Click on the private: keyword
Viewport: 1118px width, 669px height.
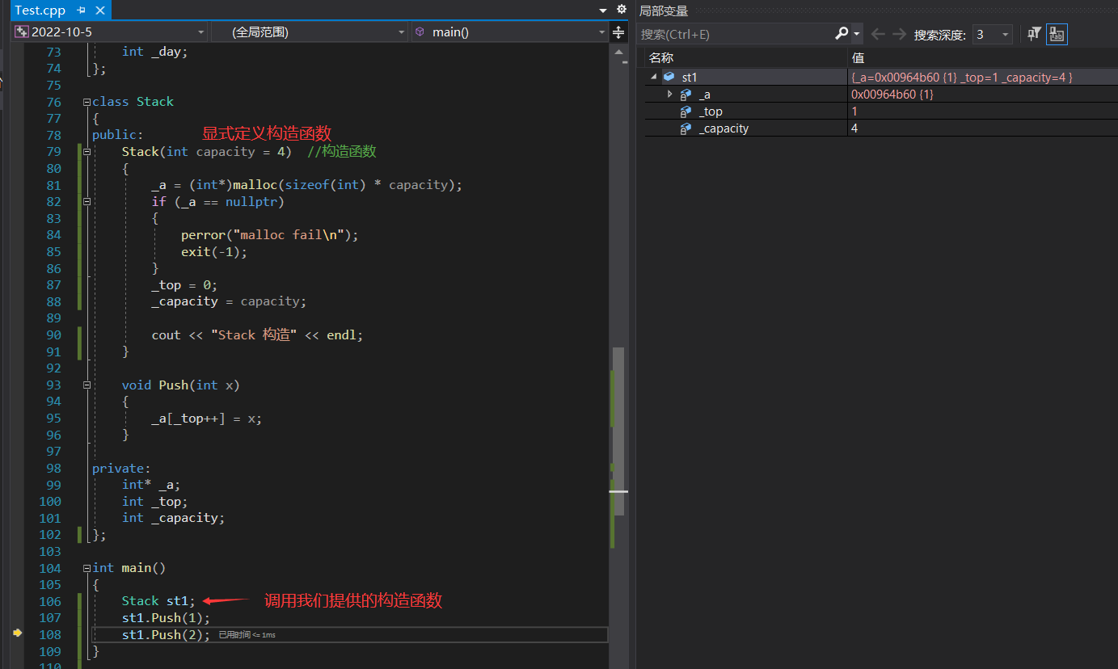tap(121, 469)
